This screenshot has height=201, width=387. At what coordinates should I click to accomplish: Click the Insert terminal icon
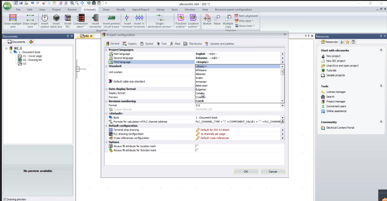click(127, 18)
